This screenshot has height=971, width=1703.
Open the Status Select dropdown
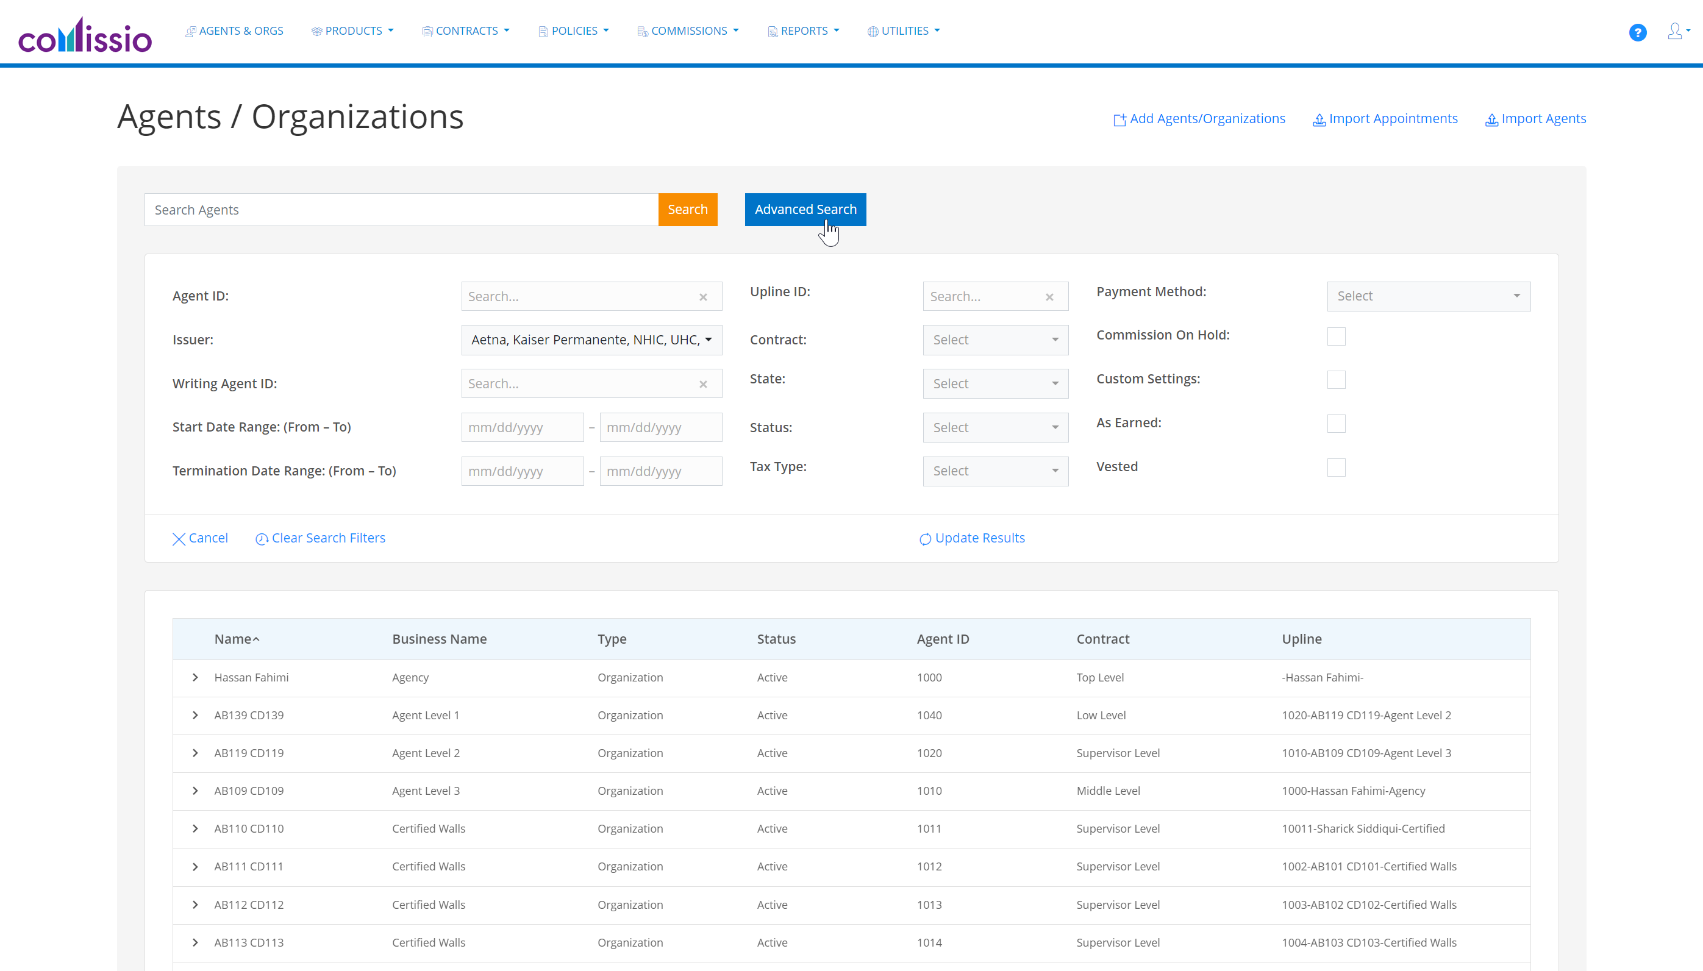(x=995, y=427)
